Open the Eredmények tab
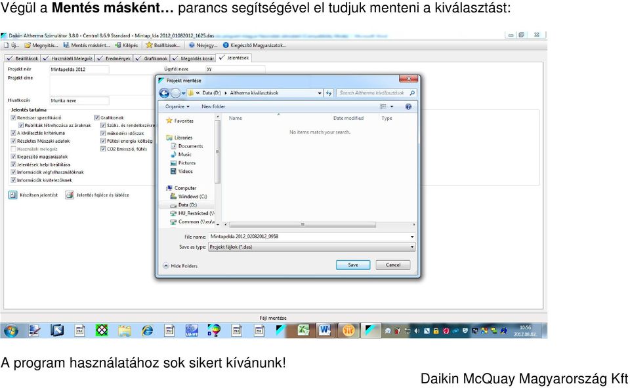Viewport: 630px width, 388px height. point(114,58)
